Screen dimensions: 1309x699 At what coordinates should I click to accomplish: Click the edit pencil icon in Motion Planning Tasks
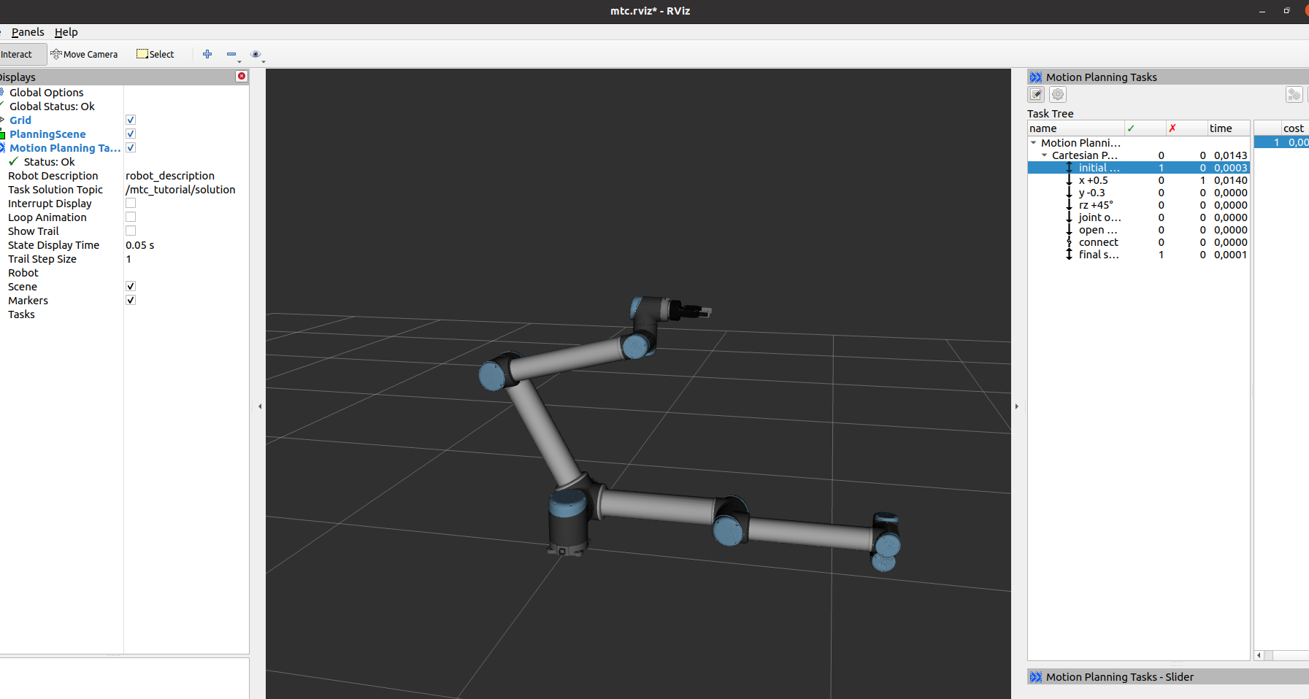(x=1036, y=94)
